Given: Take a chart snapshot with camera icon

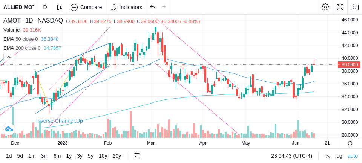Looking at the screenshot, I should point(354,7).
